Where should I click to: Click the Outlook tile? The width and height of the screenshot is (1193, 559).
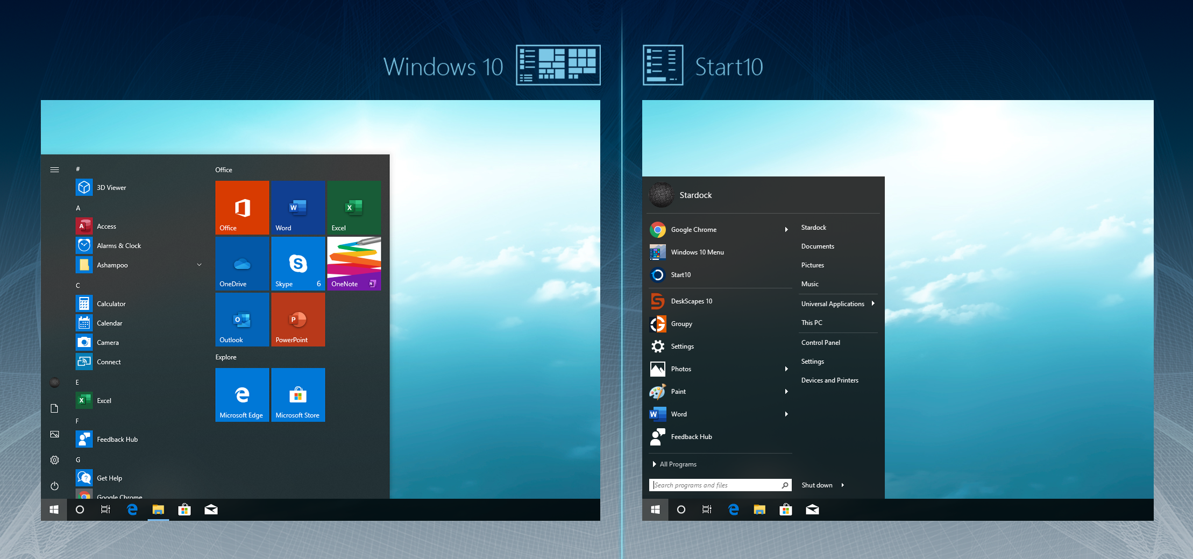click(242, 320)
